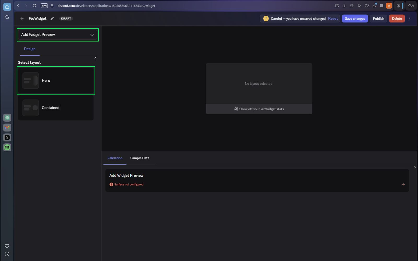The width and height of the screenshot is (418, 261).
Task: Click the red Surface not configured error icon
Action: pos(111,185)
